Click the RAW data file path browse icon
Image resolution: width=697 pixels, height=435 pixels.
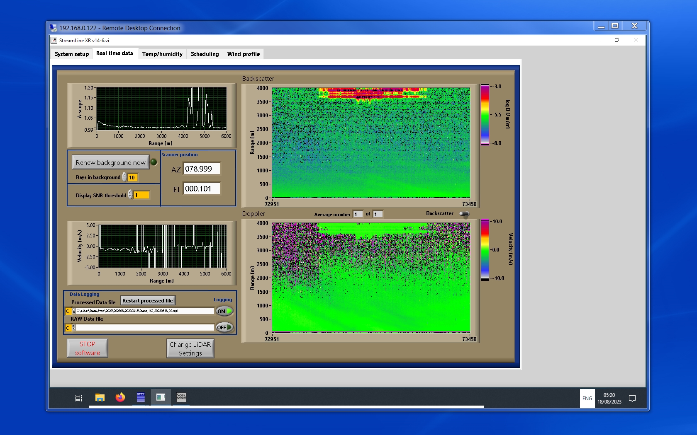[74, 328]
